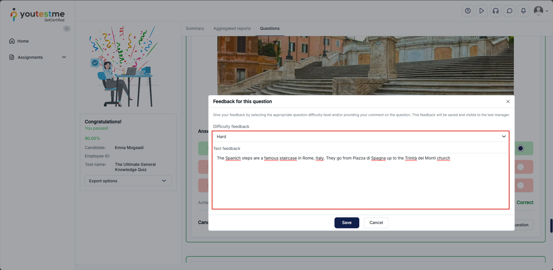Open the Difficulty feedback dropdown
Image resolution: width=553 pixels, height=270 pixels.
click(360, 137)
